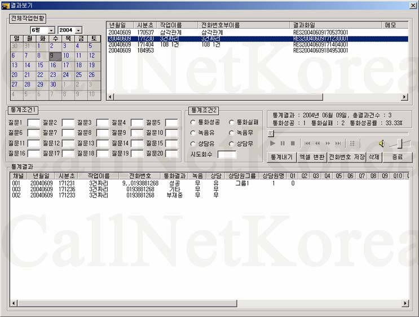Select the 통화실패 radio button
Viewport: 419px width, 317px height.
coord(232,122)
